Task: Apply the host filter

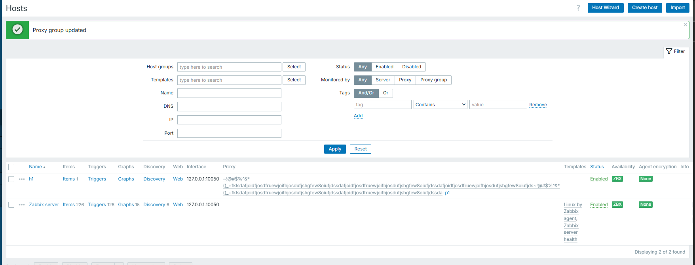Action: tap(335, 149)
